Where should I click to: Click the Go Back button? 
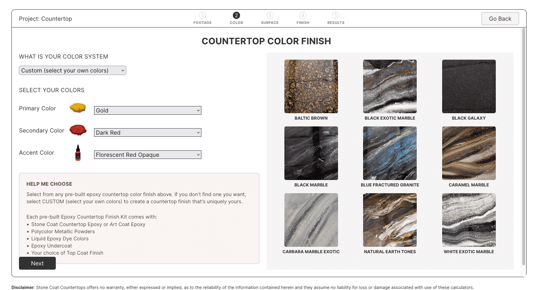(500, 19)
